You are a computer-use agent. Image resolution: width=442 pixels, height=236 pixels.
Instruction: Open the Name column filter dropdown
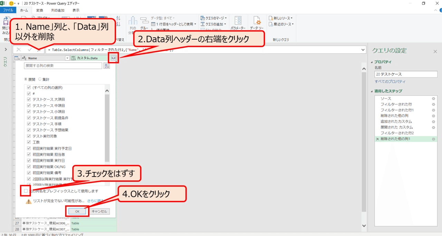click(x=67, y=58)
